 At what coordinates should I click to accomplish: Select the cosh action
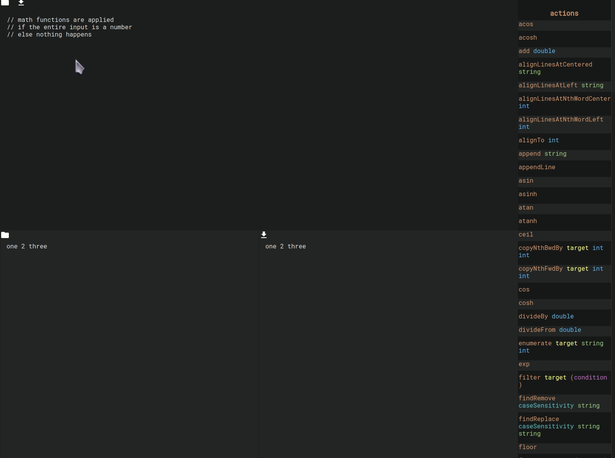tap(526, 303)
